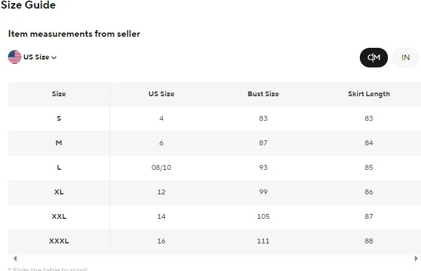Click the US flag icon
This screenshot has width=421, height=271.
tap(15, 57)
